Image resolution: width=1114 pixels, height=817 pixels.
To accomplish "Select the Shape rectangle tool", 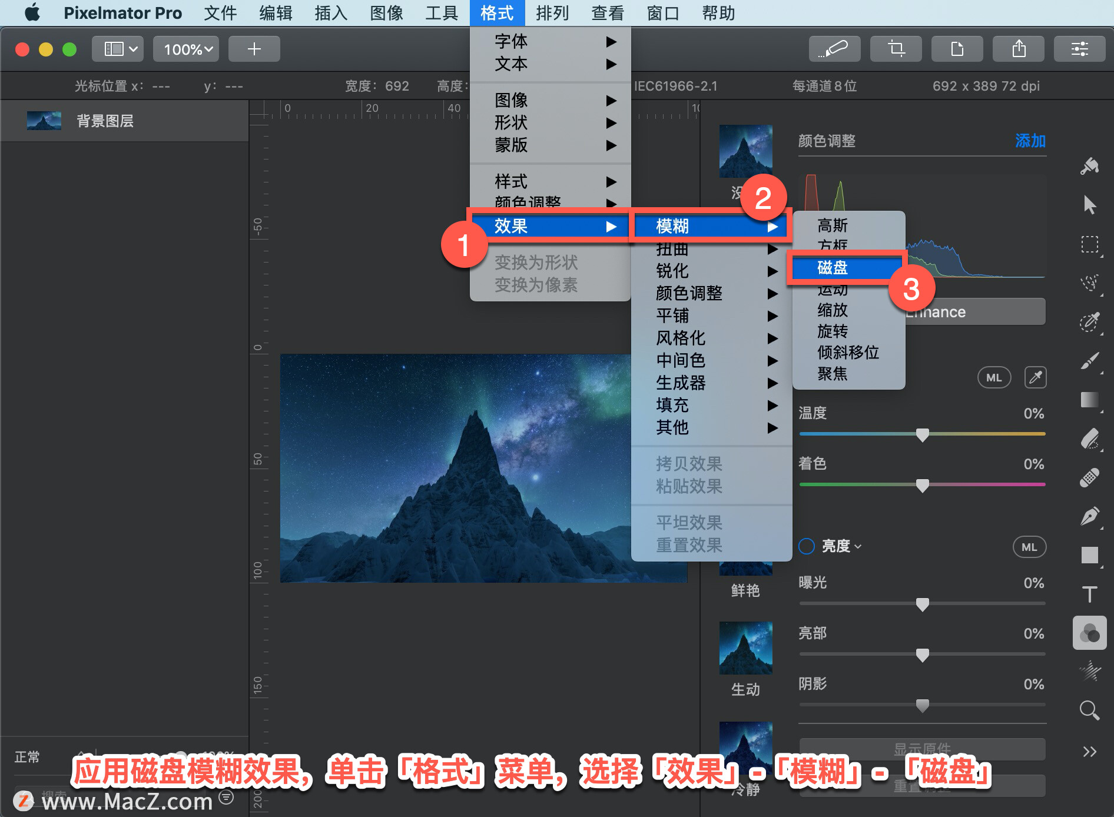I will 1090,555.
